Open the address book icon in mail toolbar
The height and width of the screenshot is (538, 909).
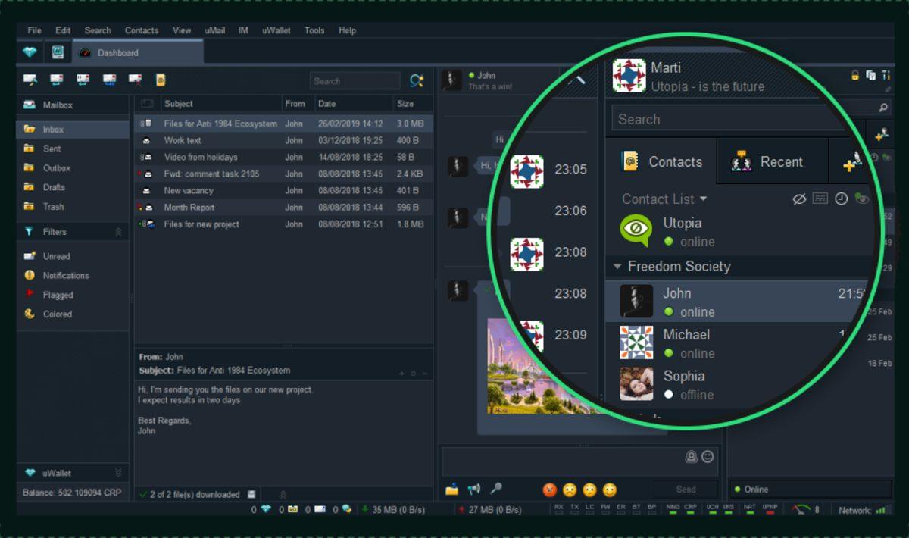159,80
